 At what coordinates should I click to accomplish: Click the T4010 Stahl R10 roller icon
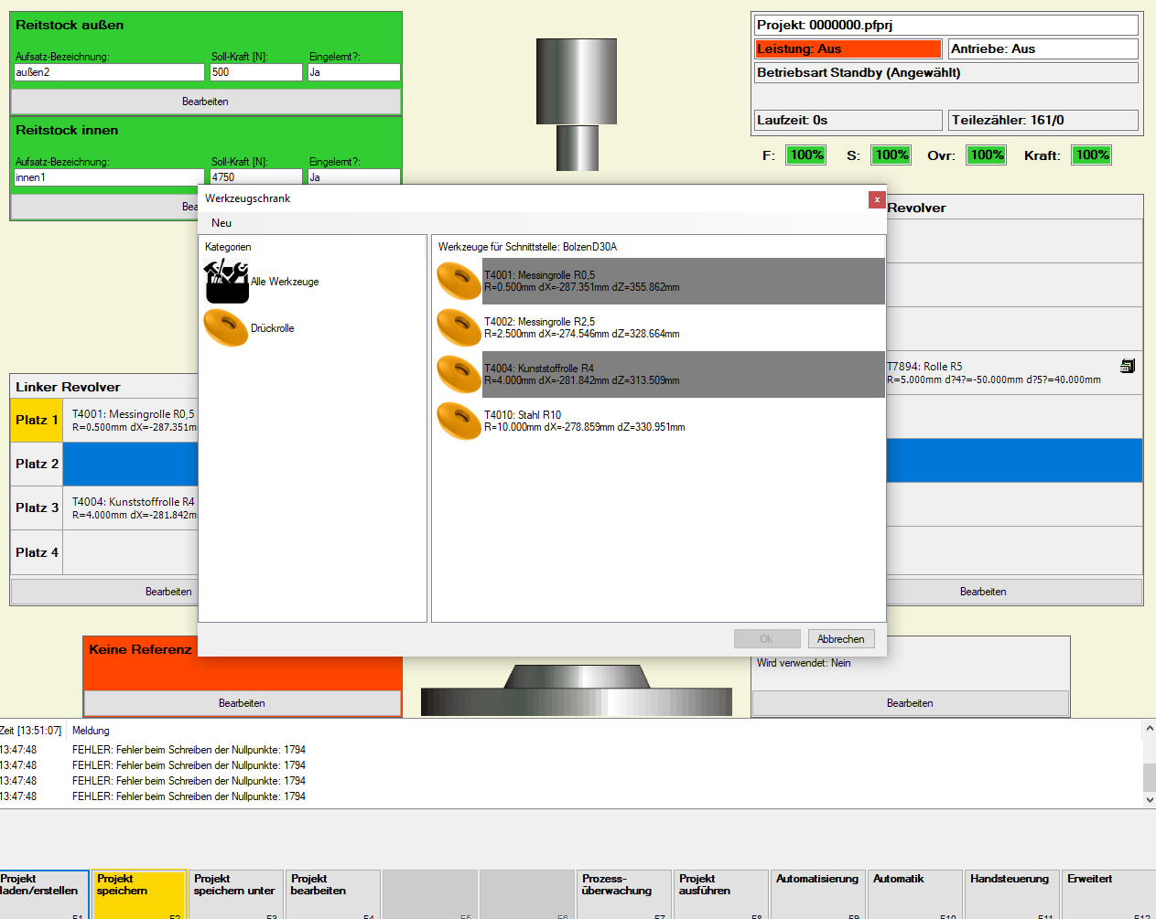[x=459, y=421]
